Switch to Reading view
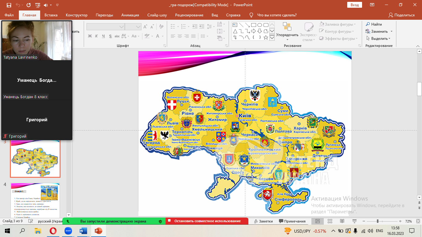Screen dimensions: 422x237 click(342, 221)
